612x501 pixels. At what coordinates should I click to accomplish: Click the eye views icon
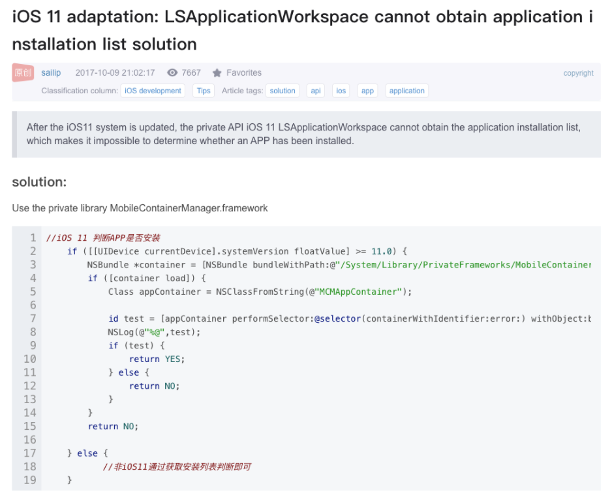[172, 72]
